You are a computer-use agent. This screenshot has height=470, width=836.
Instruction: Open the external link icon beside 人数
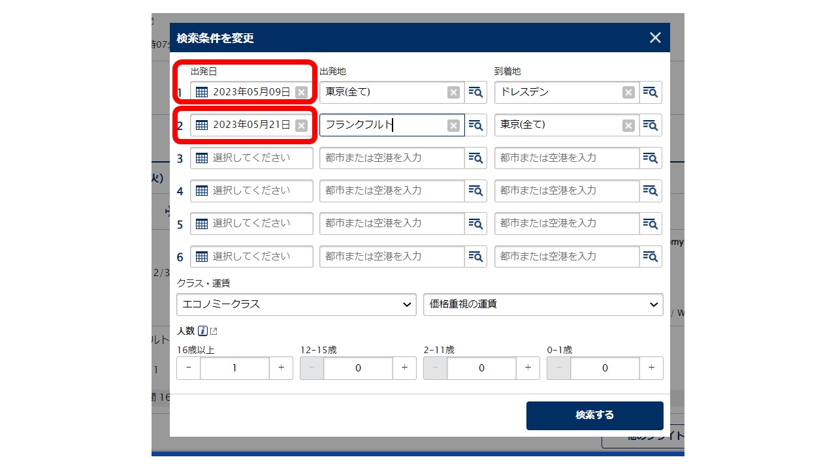pyautogui.click(x=214, y=332)
